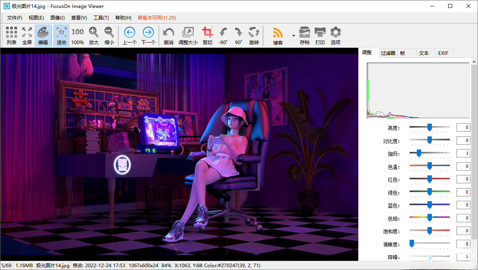This screenshot has width=478, height=270.
Task: Select the crop tool (剪切)
Action: tap(207, 35)
